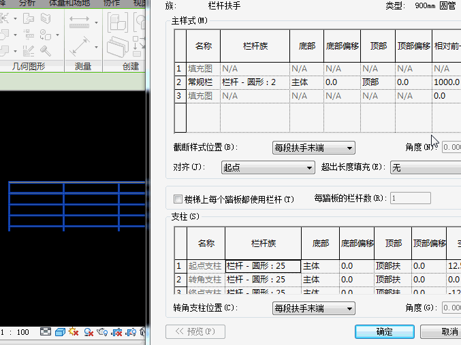Open the teapot rendering dialog icon
Viewport: 461px width, 345px height.
click(102, 332)
